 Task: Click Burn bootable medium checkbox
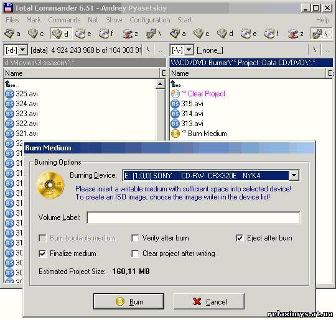click(x=42, y=238)
